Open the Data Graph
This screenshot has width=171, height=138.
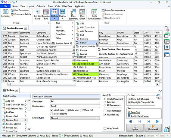[82, 15]
